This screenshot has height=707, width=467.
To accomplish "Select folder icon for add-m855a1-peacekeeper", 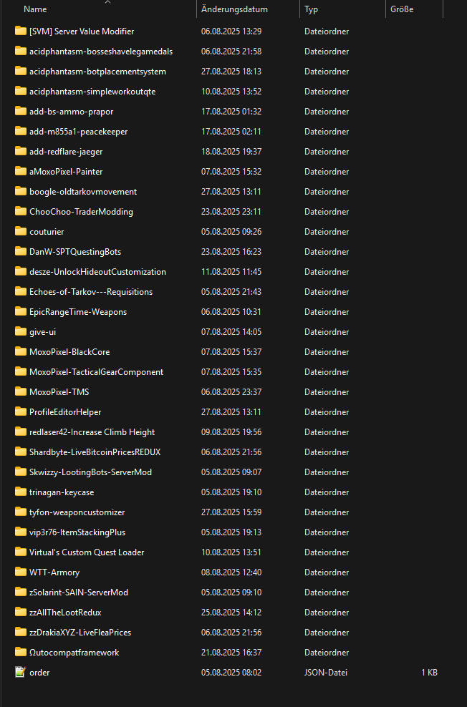I will coord(20,131).
